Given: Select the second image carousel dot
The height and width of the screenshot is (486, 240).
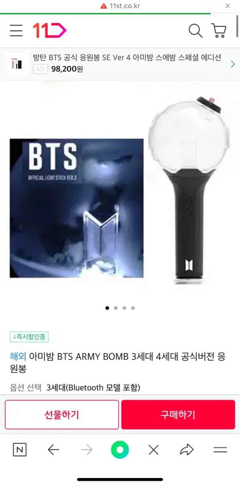Looking at the screenshot, I should coord(116,308).
